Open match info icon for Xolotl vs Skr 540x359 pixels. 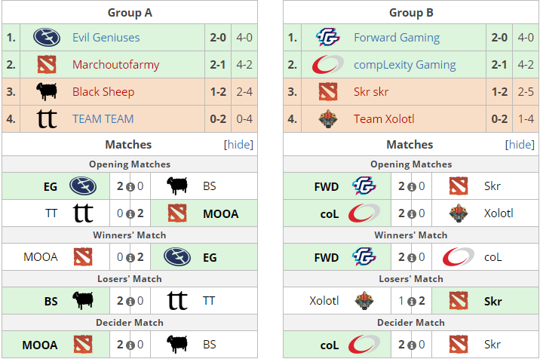tap(412, 302)
